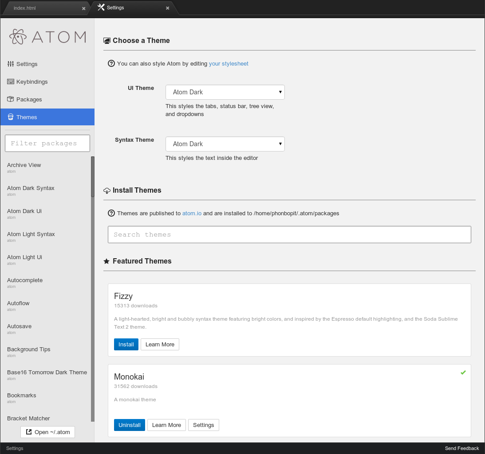Click the Featured Themes heading
Viewport: 485px width, 454px height.
coord(142,261)
